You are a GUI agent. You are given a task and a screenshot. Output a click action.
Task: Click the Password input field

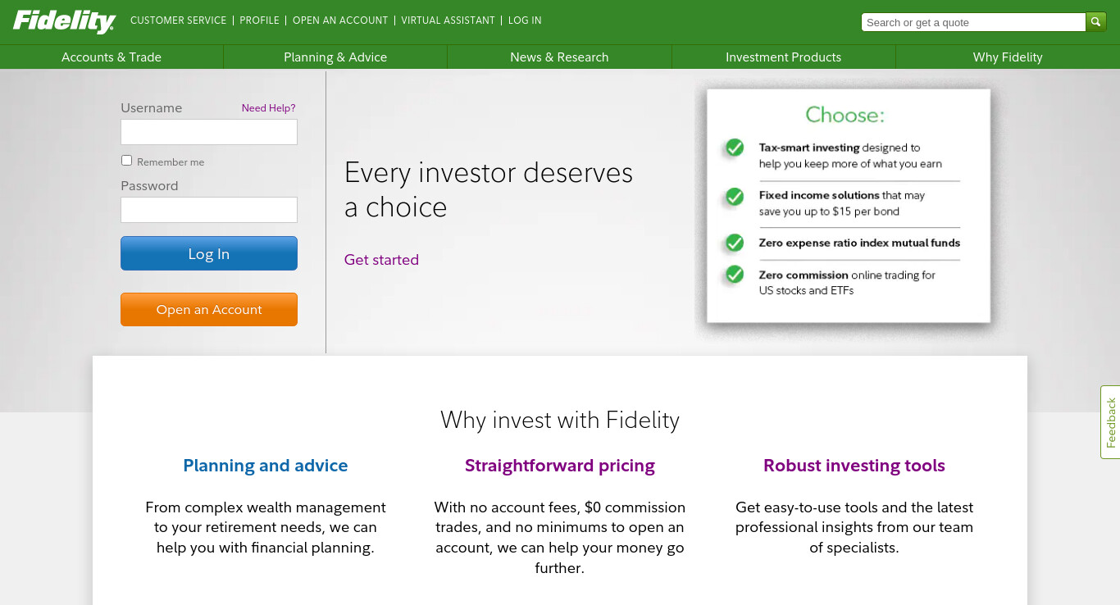click(x=209, y=210)
